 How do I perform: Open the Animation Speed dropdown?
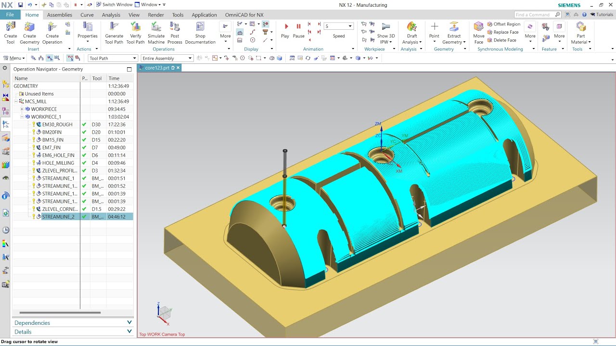350,26
